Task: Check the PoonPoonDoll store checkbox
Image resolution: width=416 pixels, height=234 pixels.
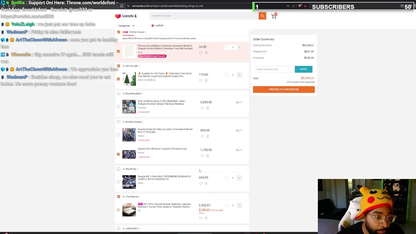Action: tap(119, 94)
